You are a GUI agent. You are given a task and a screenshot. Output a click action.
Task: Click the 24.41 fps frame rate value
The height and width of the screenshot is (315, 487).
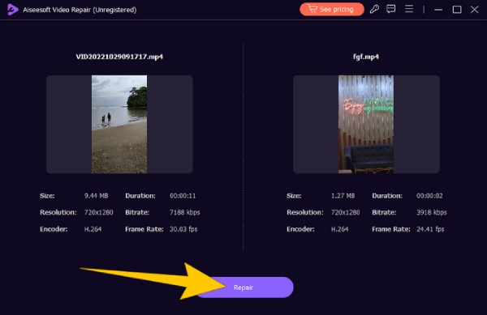(430, 229)
